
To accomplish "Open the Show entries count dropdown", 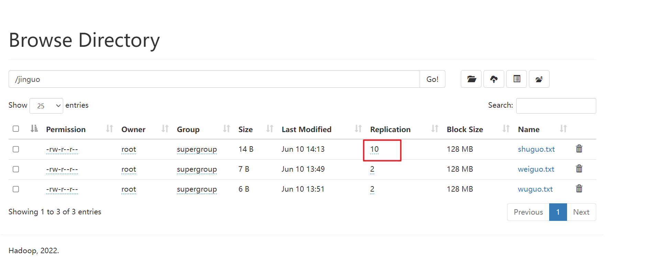I will (46, 106).
